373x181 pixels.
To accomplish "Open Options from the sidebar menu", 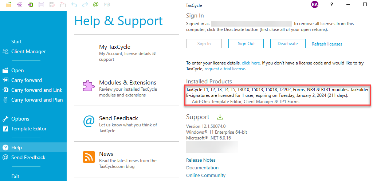I will pos(20,119).
